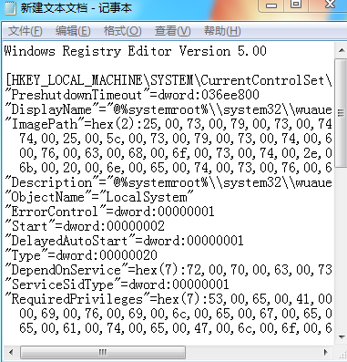Click the horizontal scrollbar thumb
Image resolution: width=347 pixels, height=362 pixels.
coord(103,353)
